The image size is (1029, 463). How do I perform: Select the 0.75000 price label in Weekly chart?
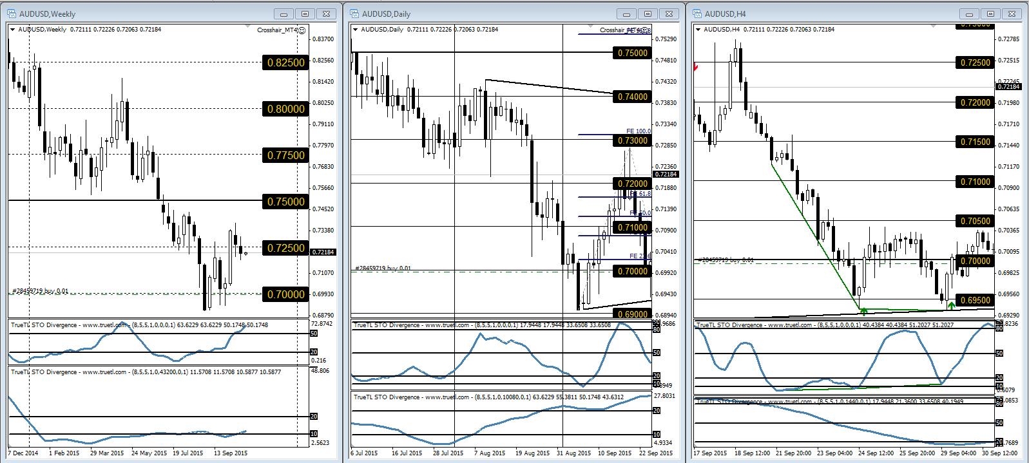[x=286, y=202]
